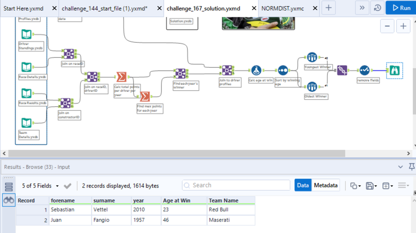416x233 pixels.
Task: Select the Find max points Summarize tool
Action: point(145,97)
